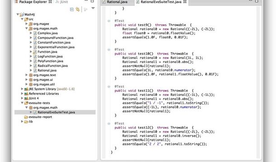Click the CompoundFunction.java file icon

[35, 38]
